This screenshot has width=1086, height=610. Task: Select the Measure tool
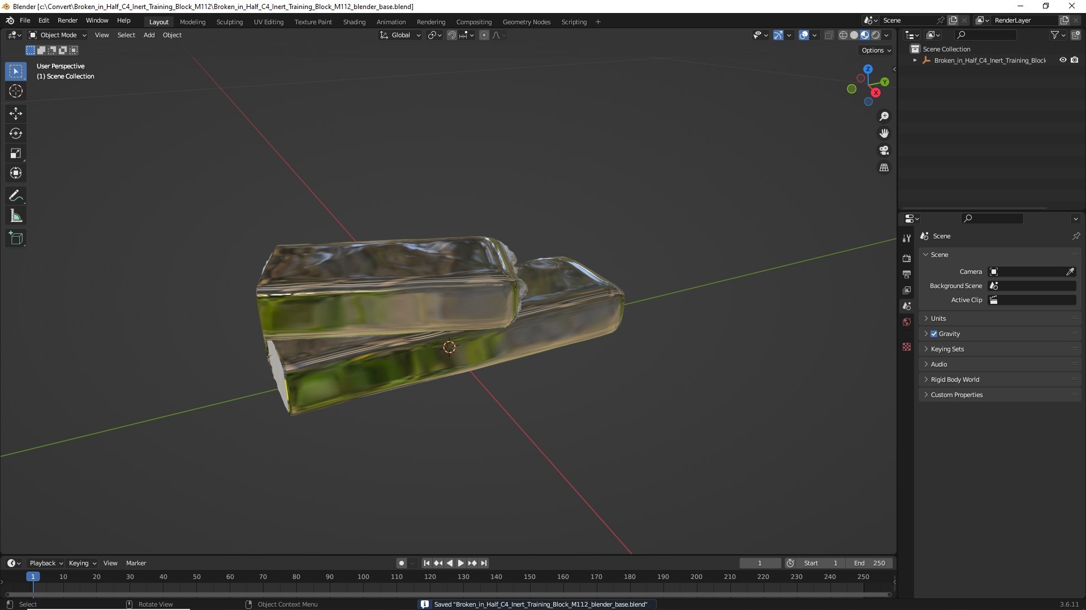(x=16, y=216)
